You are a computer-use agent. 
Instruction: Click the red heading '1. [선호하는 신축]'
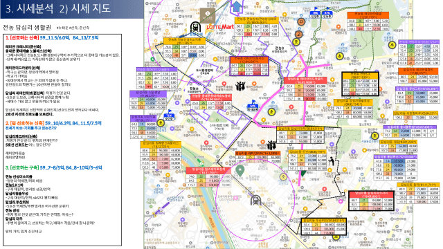click(x=21, y=38)
